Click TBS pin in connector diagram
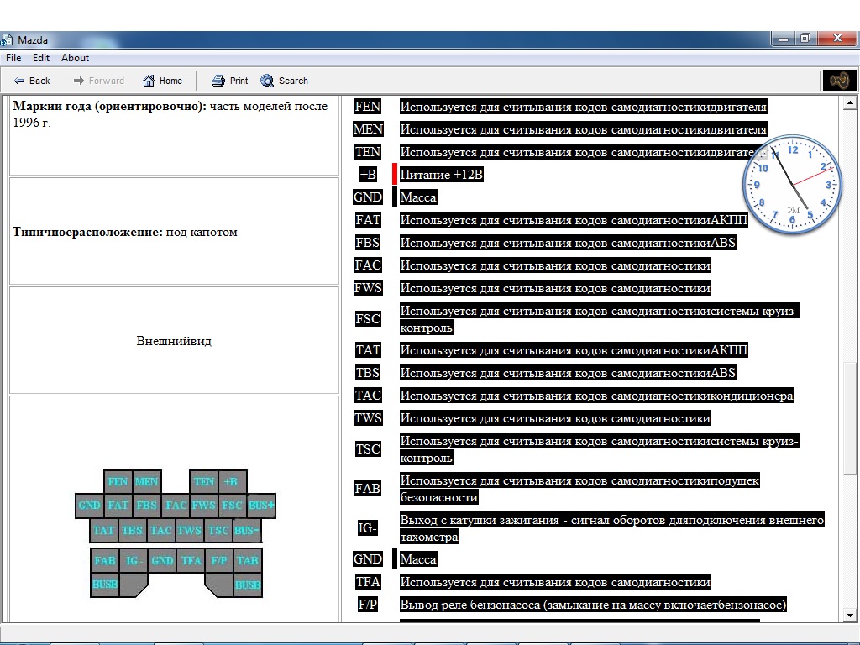 click(132, 531)
